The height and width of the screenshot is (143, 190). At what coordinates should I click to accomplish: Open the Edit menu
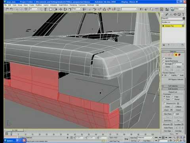[9, 5]
